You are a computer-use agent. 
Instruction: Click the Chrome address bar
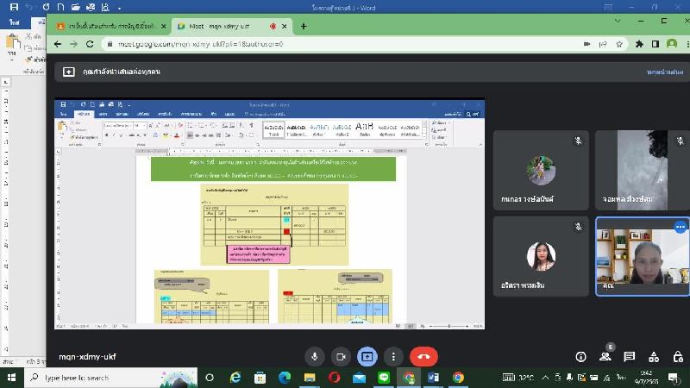(x=345, y=43)
